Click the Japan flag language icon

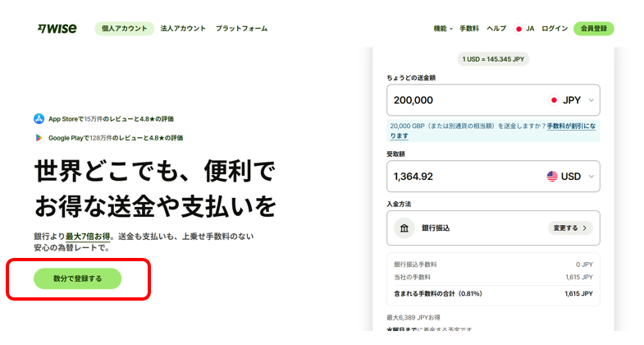[x=518, y=29]
